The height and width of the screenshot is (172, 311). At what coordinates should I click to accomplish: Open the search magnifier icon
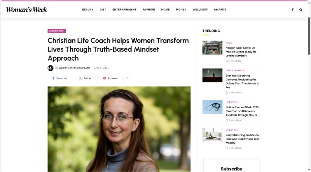(301, 9)
